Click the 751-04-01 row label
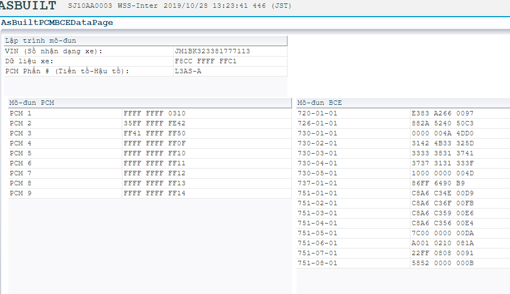Screen dimensions: 510x294 [x=318, y=223]
